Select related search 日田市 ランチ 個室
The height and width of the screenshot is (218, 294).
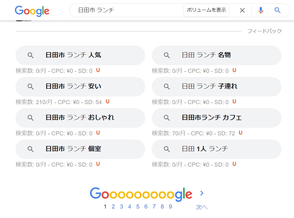[x=80, y=149]
